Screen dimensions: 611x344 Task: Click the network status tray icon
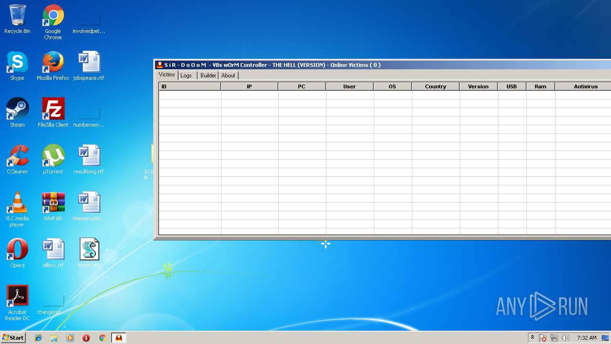click(x=554, y=338)
